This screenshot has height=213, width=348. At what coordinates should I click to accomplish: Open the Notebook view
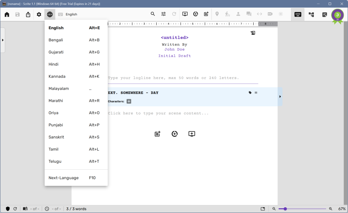tap(325, 14)
